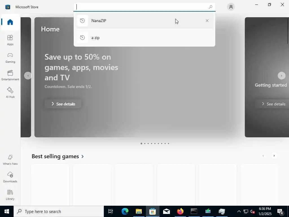
Task: Click the Microsoft Store logo icon
Action: tap(8, 7)
